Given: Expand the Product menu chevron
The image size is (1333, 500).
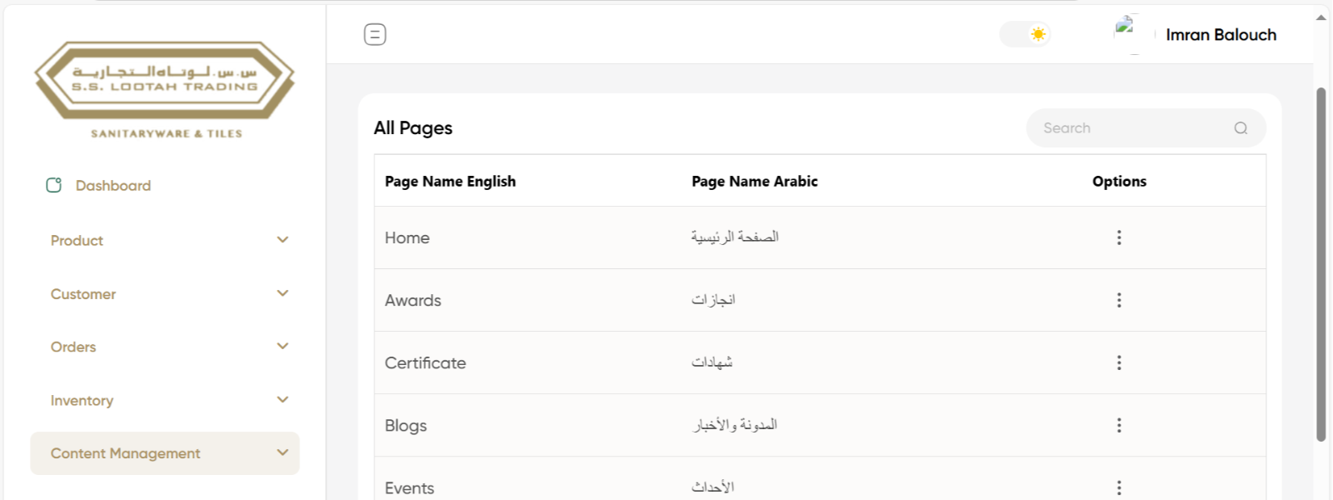Looking at the screenshot, I should coord(282,240).
